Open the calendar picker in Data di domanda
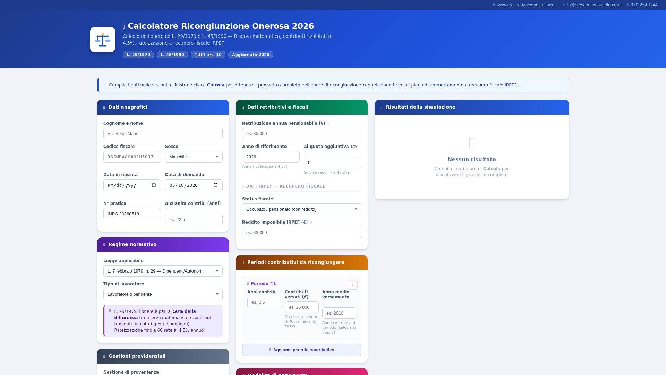The height and width of the screenshot is (375, 666). (216, 185)
